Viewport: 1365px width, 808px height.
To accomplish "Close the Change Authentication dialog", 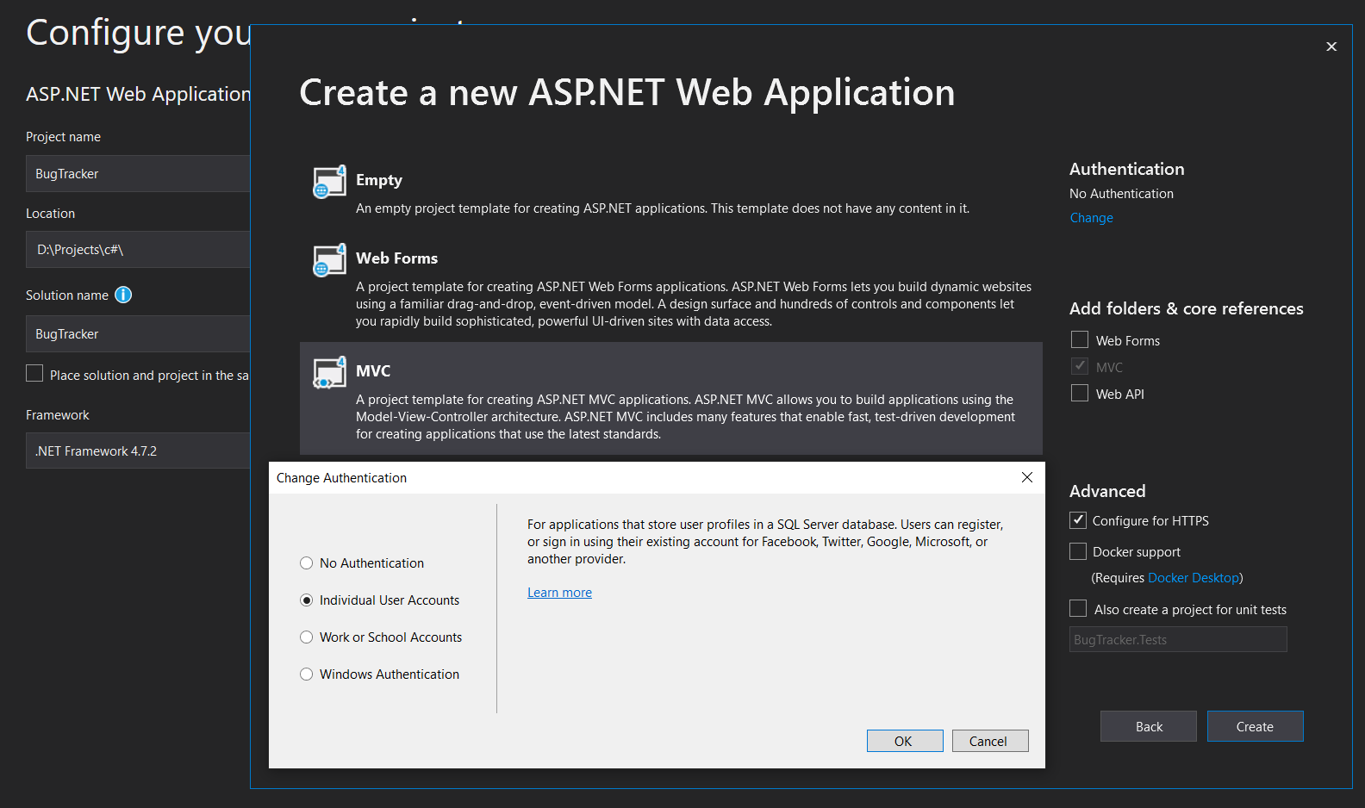I will coord(1026,477).
